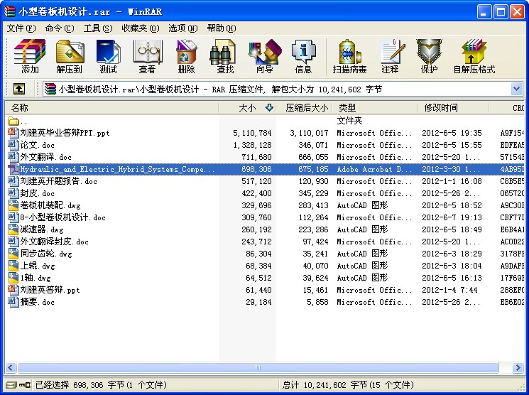Click the packed size 346,071

[312, 145]
